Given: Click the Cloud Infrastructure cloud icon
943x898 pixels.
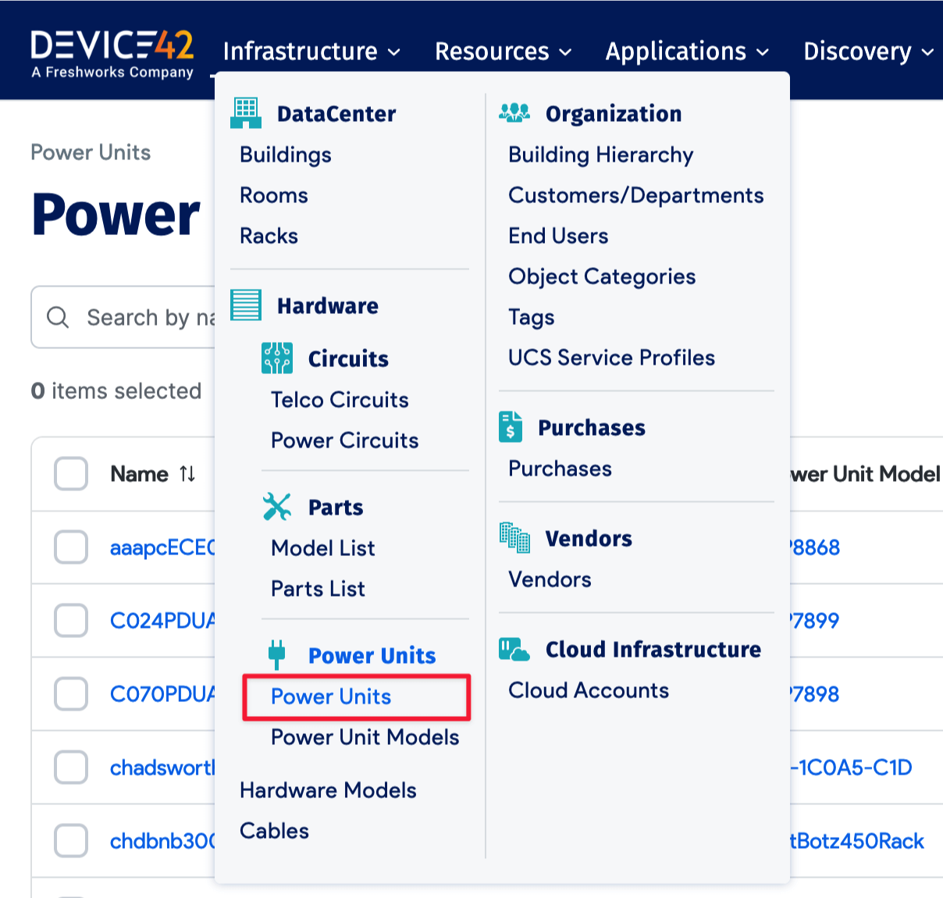Looking at the screenshot, I should point(514,649).
